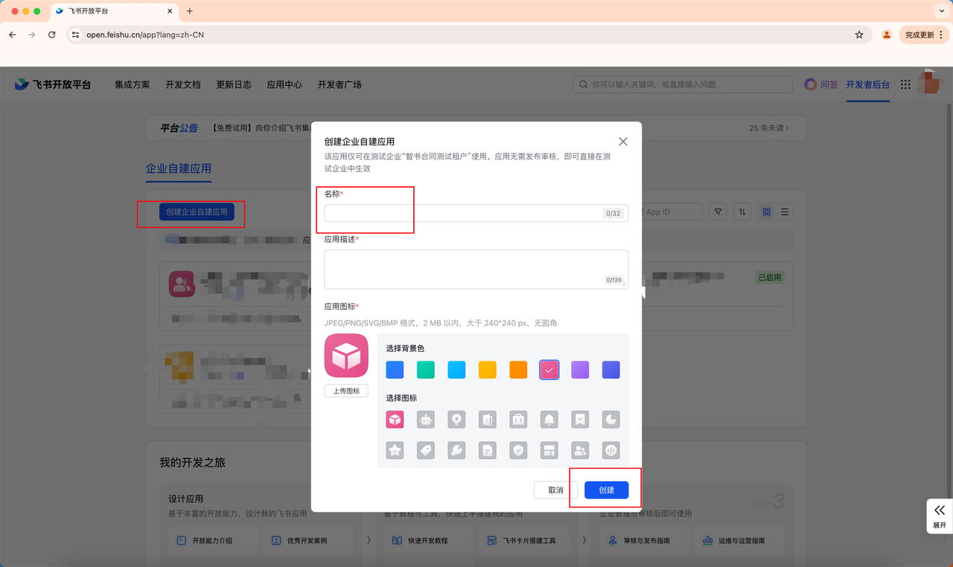Screen dimensions: 953x567
Task: Pick the wrench tool app icon
Action: point(457,450)
